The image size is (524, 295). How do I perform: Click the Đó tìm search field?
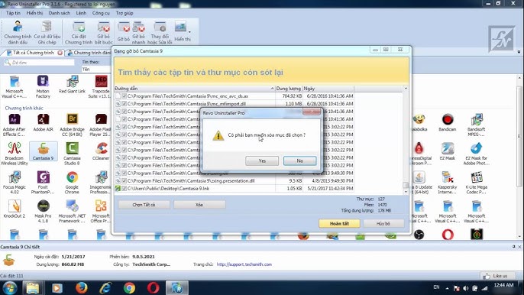coord(40,62)
